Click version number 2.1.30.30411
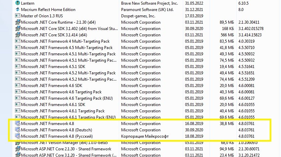Screen dimensions: 281x157 [249, 22]
